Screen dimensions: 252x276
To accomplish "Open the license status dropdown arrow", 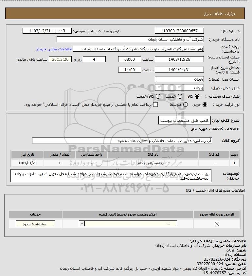I will [82, 224].
